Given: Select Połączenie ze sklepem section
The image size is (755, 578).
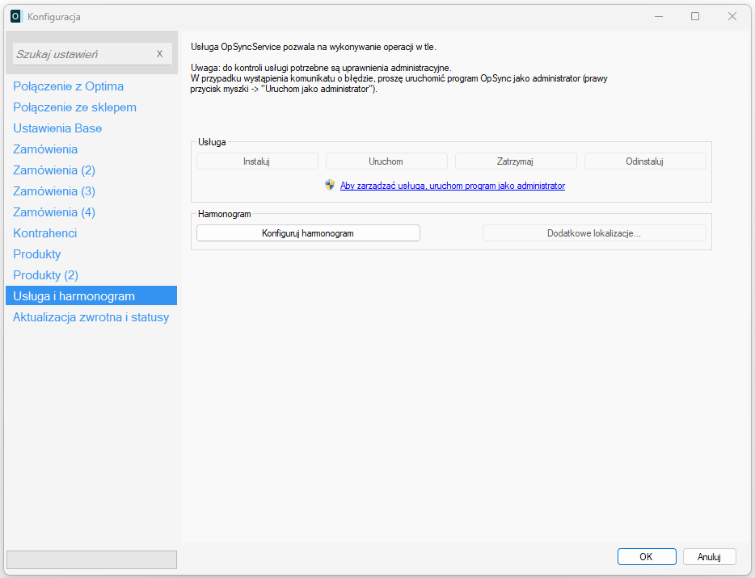Looking at the screenshot, I should click(74, 107).
